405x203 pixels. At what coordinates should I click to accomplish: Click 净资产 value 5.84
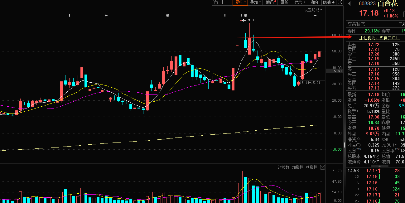[375, 139]
